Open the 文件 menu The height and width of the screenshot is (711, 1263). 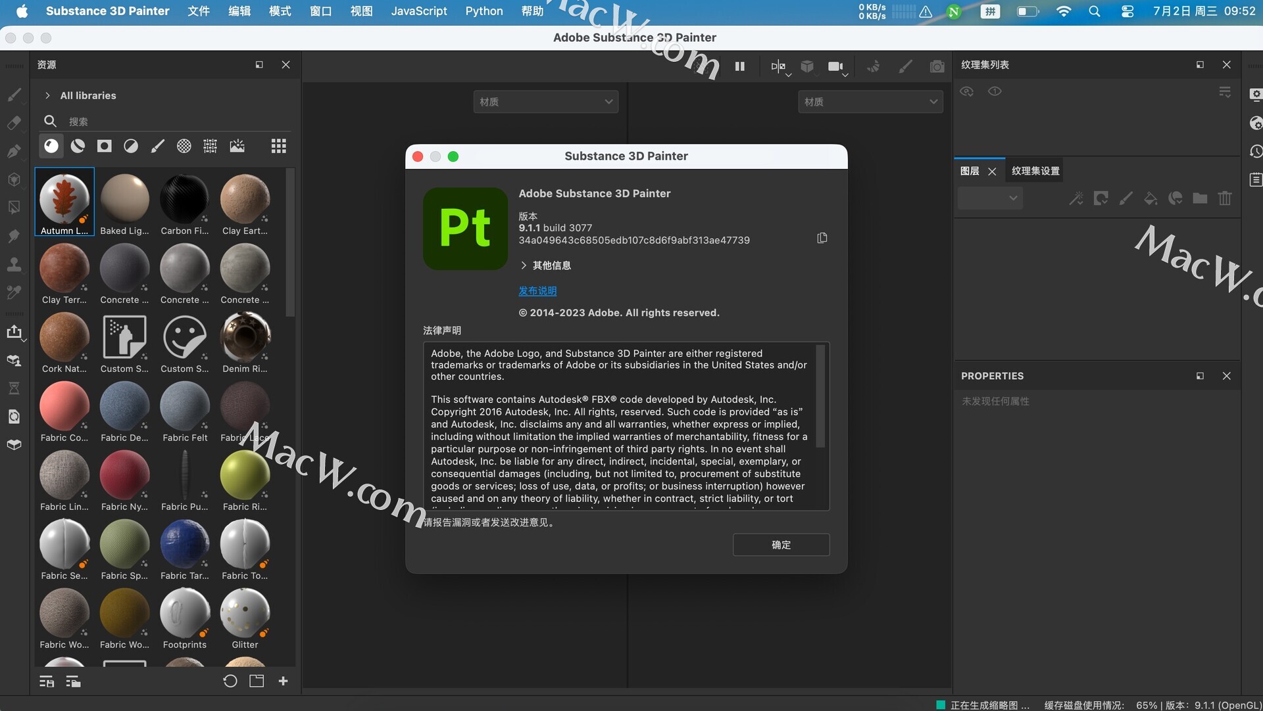pyautogui.click(x=198, y=11)
